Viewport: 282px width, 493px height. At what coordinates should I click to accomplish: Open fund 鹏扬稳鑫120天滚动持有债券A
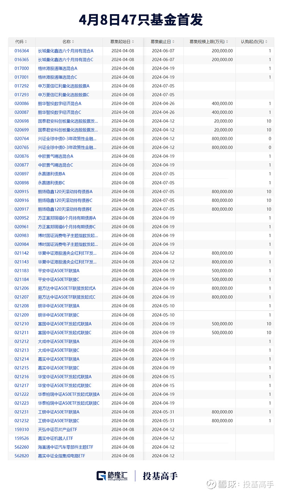coord(65,192)
